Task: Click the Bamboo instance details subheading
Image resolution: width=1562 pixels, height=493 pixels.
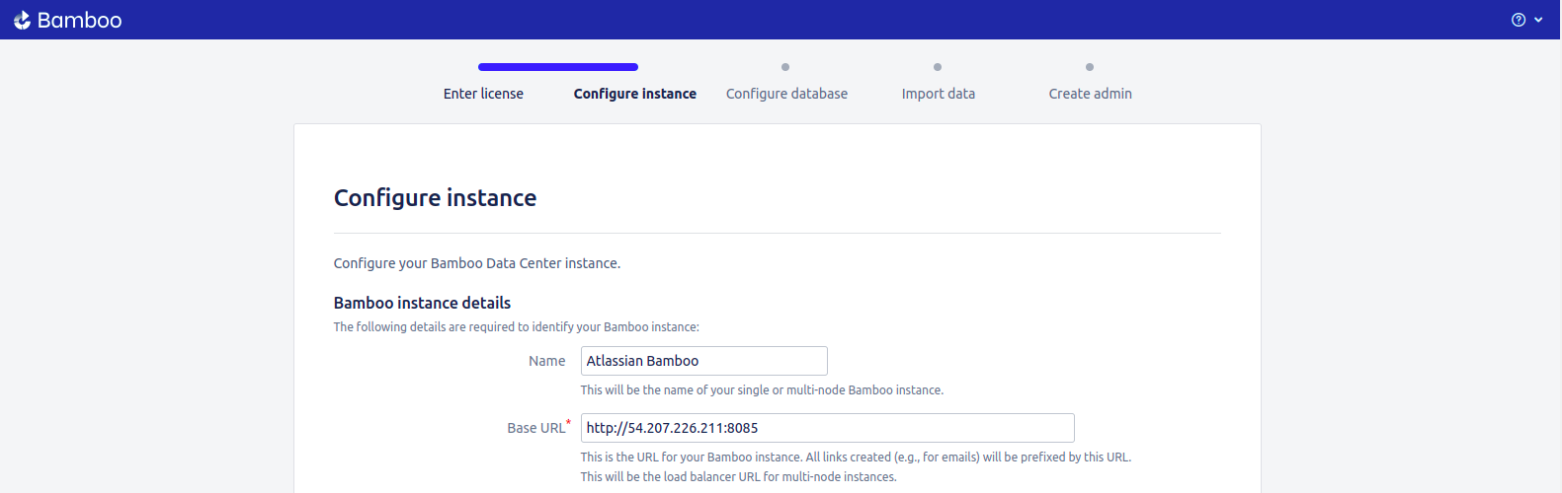Action: pos(423,303)
